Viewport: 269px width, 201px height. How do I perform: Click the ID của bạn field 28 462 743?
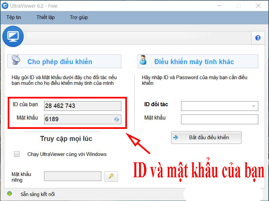point(83,106)
